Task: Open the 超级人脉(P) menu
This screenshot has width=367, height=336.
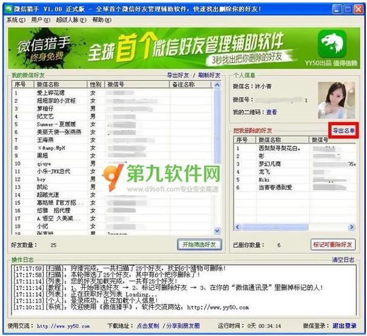Action: point(71,20)
